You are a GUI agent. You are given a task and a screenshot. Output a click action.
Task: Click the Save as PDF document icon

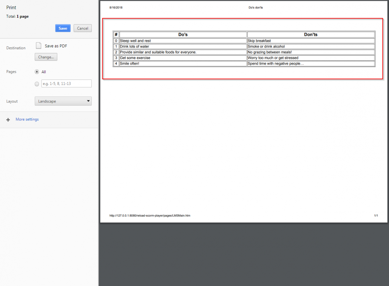(38, 45)
